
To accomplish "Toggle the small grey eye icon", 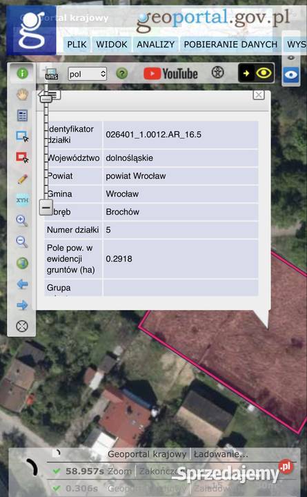I will [291, 58].
